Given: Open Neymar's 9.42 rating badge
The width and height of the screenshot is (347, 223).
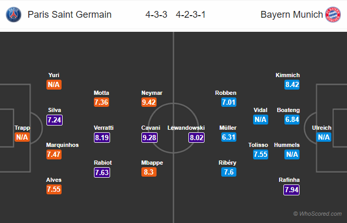Looking at the screenshot, I should click(149, 102).
